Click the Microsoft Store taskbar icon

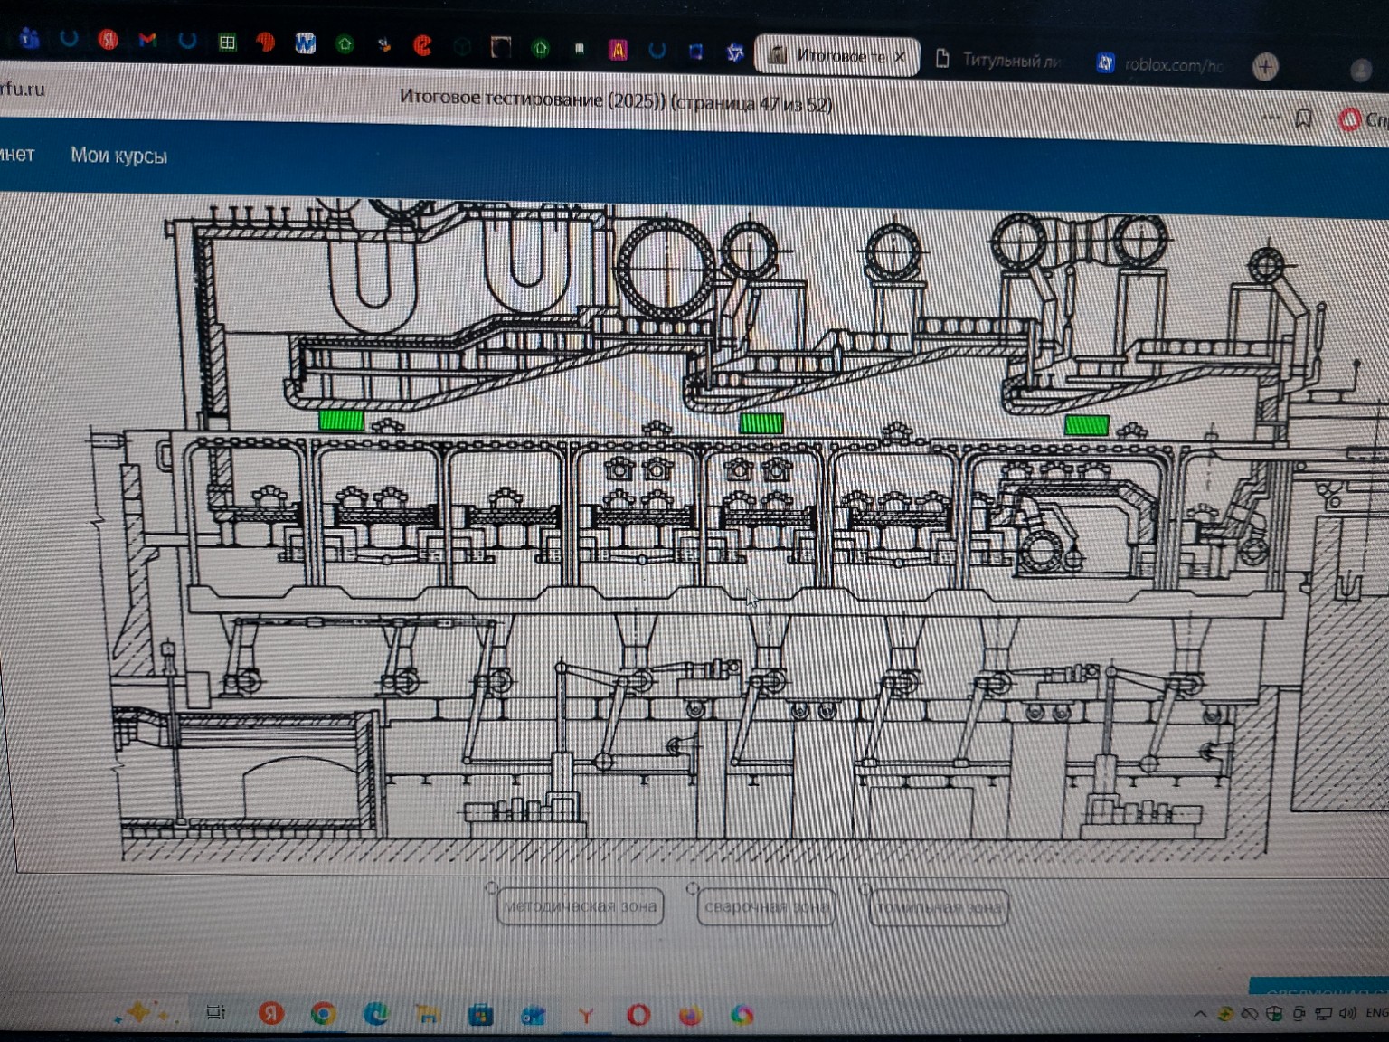click(481, 1015)
